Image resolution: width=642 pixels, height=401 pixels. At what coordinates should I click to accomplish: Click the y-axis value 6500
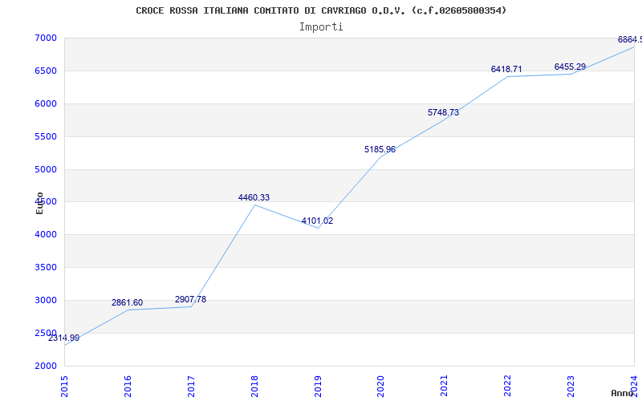click(45, 71)
